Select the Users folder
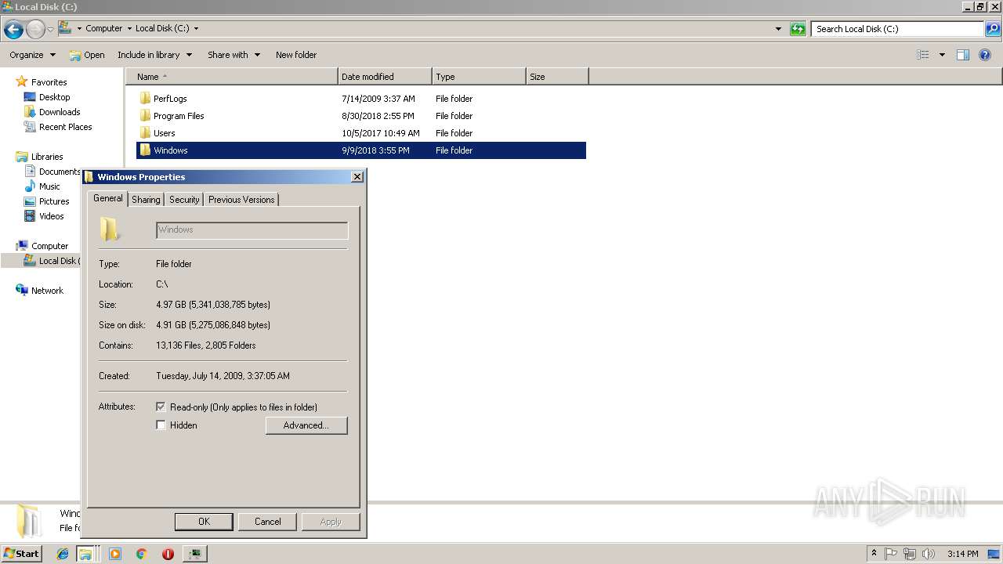 click(361, 133)
